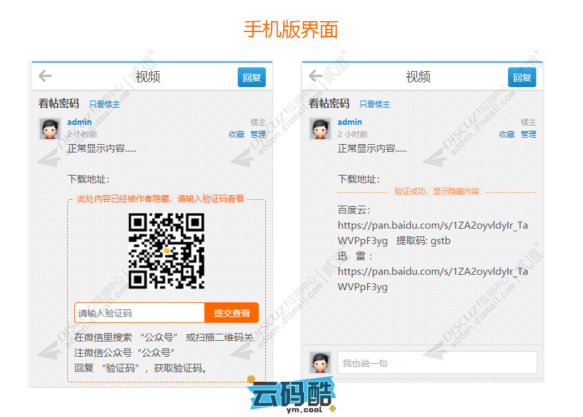Click the back arrow in right phone view
Image resolution: width=583 pixels, height=417 pixels.
pos(315,77)
